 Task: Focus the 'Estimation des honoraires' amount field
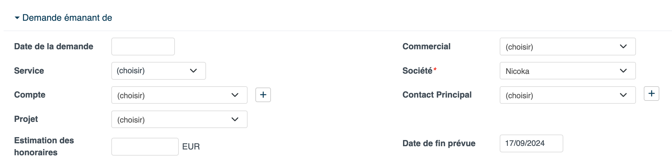(145, 147)
